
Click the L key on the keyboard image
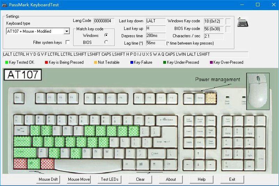125,142
